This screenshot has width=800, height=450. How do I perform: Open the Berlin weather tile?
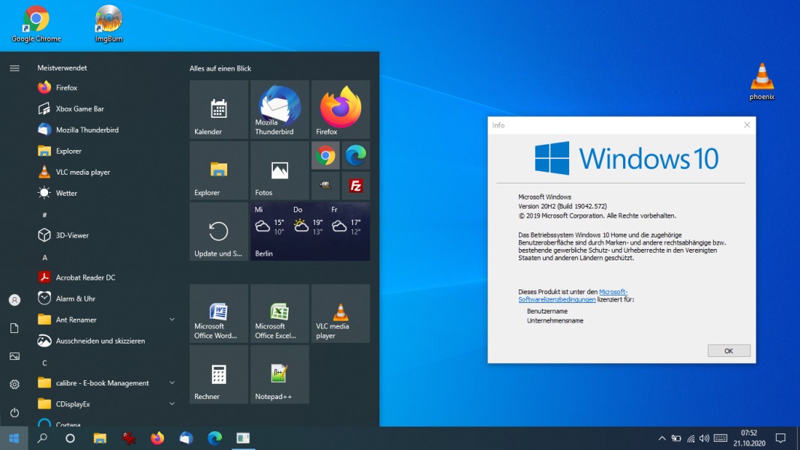[310, 232]
